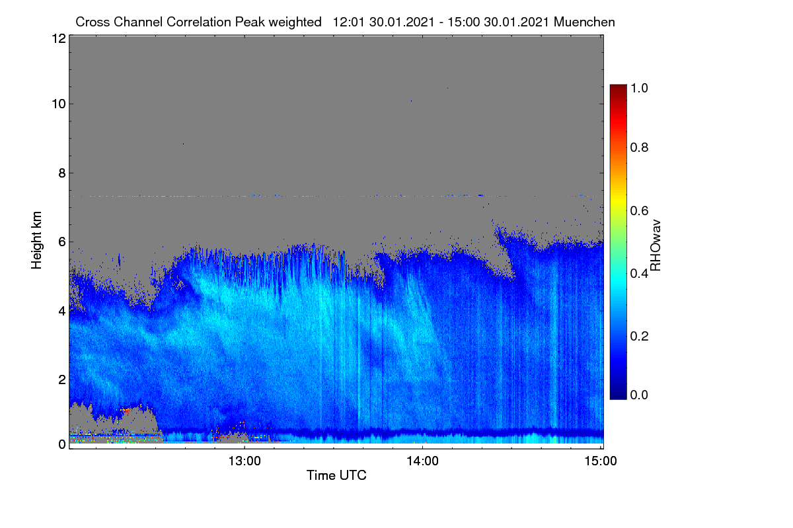
Task: Click the '0.8' colorbar tick label
Action: tap(638, 148)
